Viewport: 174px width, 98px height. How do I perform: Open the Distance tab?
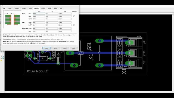click(24, 8)
